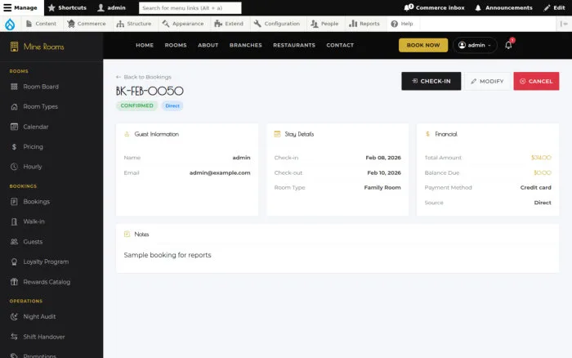Go to CONTACT in site navigation
572x358 pixels.
pyautogui.click(x=340, y=45)
